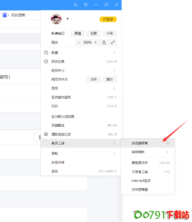
Task: Open the 显示 display menu item
Action: pos(81,88)
